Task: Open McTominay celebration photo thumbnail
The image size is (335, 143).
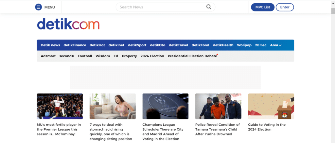Action: click(x=60, y=106)
